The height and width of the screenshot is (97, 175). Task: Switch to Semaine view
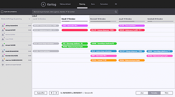click(x=154, y=93)
